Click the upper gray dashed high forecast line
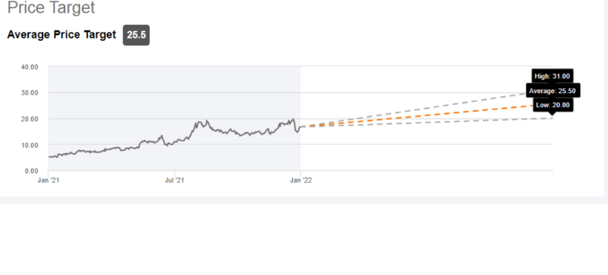 427,109
